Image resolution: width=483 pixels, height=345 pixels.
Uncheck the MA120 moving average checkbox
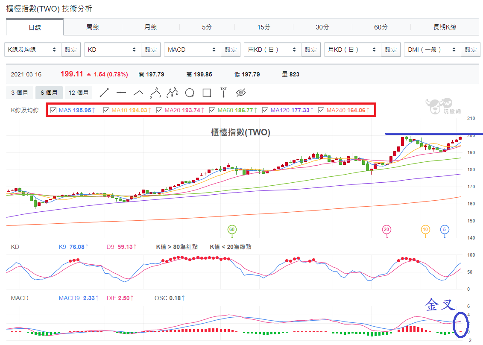pos(265,110)
